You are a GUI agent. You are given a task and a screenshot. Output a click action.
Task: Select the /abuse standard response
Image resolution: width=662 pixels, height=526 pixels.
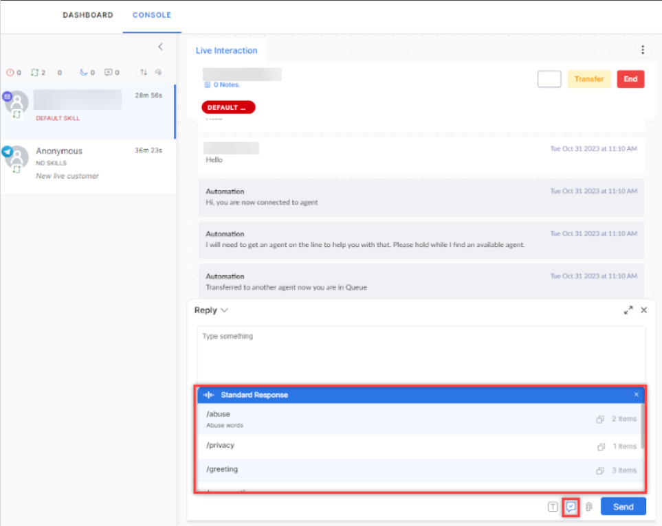[218, 414]
